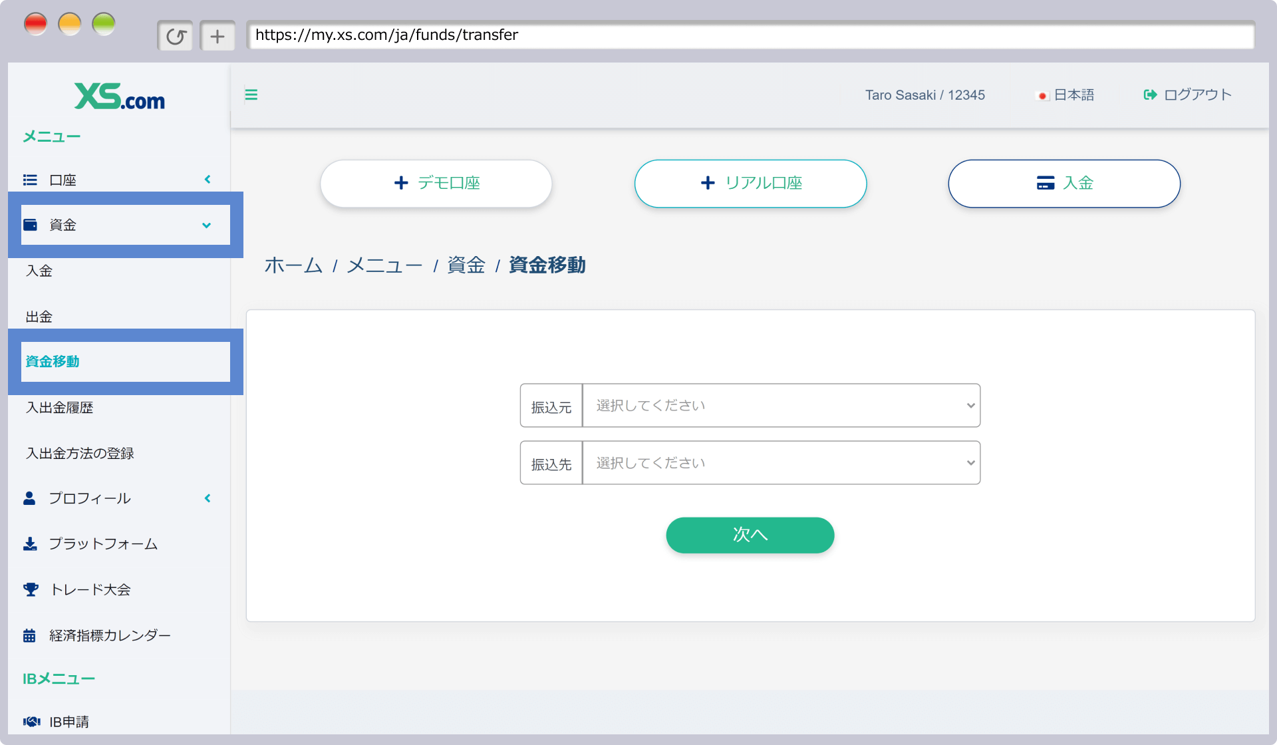Click the list icon beside 口座

[x=30, y=180]
